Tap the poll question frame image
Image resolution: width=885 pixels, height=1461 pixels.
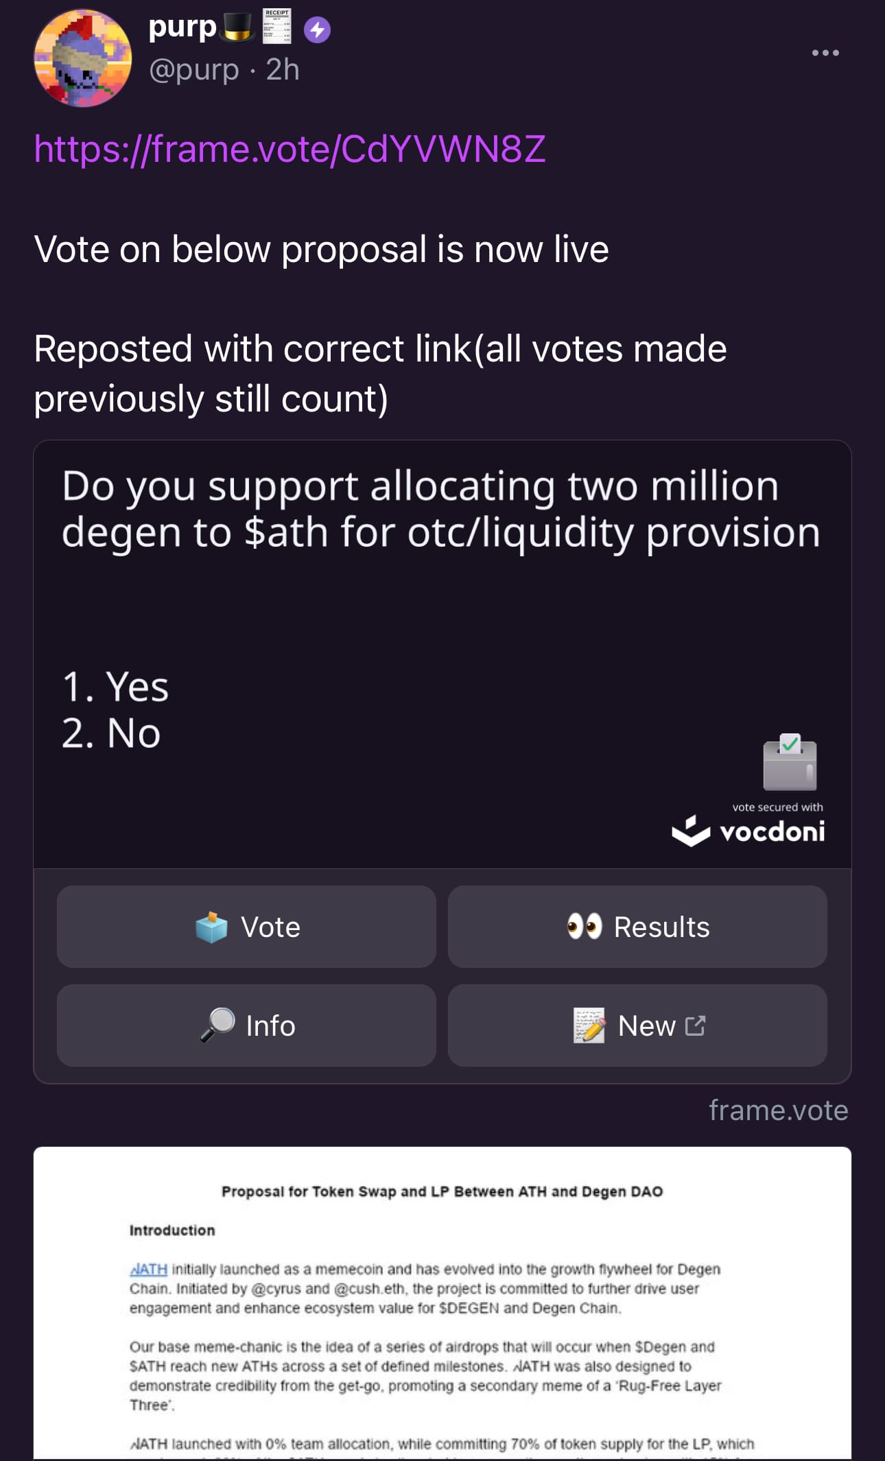coord(442,654)
